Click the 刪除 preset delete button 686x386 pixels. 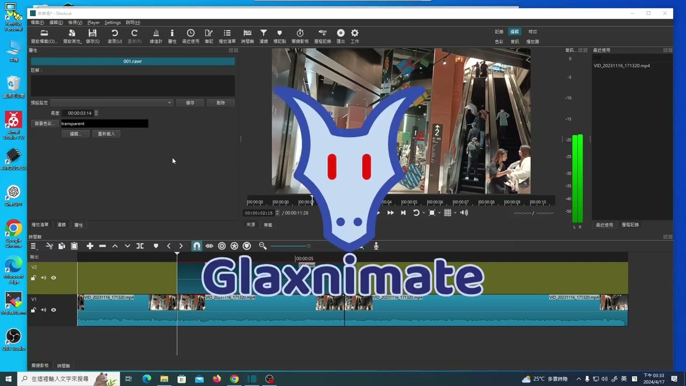point(221,102)
